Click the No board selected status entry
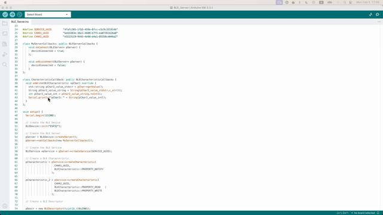Image resolution: width=383 pixels, height=215 pixels. pyautogui.click(x=363, y=213)
